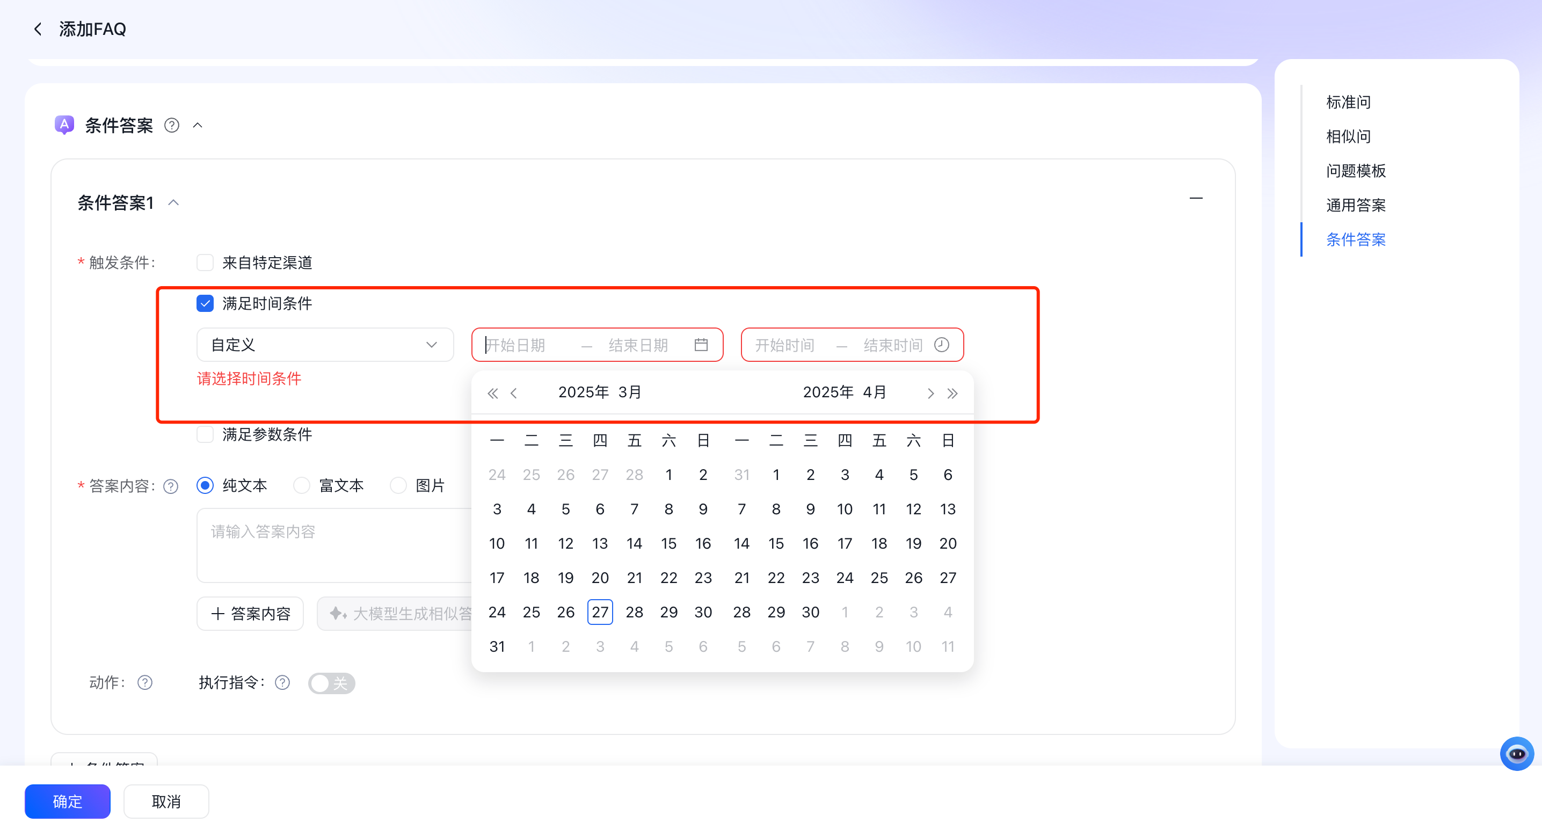
Task: Collapse the 条件答案 panel header
Action: tap(198, 126)
